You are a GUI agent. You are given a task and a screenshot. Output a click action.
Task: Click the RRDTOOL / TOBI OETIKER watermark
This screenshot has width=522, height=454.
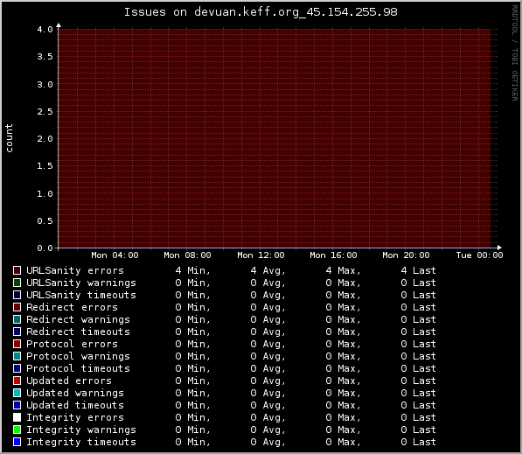coord(515,53)
